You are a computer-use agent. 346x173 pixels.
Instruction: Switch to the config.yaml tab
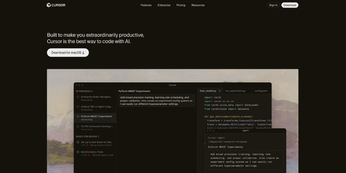click(261, 91)
